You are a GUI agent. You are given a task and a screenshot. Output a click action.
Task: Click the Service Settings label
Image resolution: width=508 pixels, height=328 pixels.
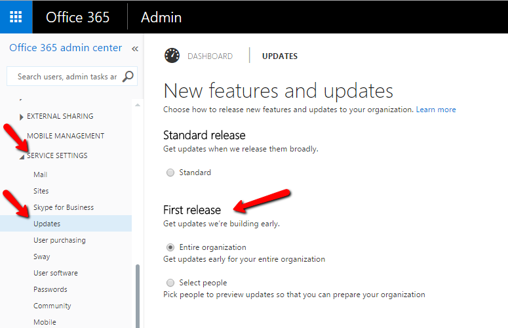[x=57, y=155]
